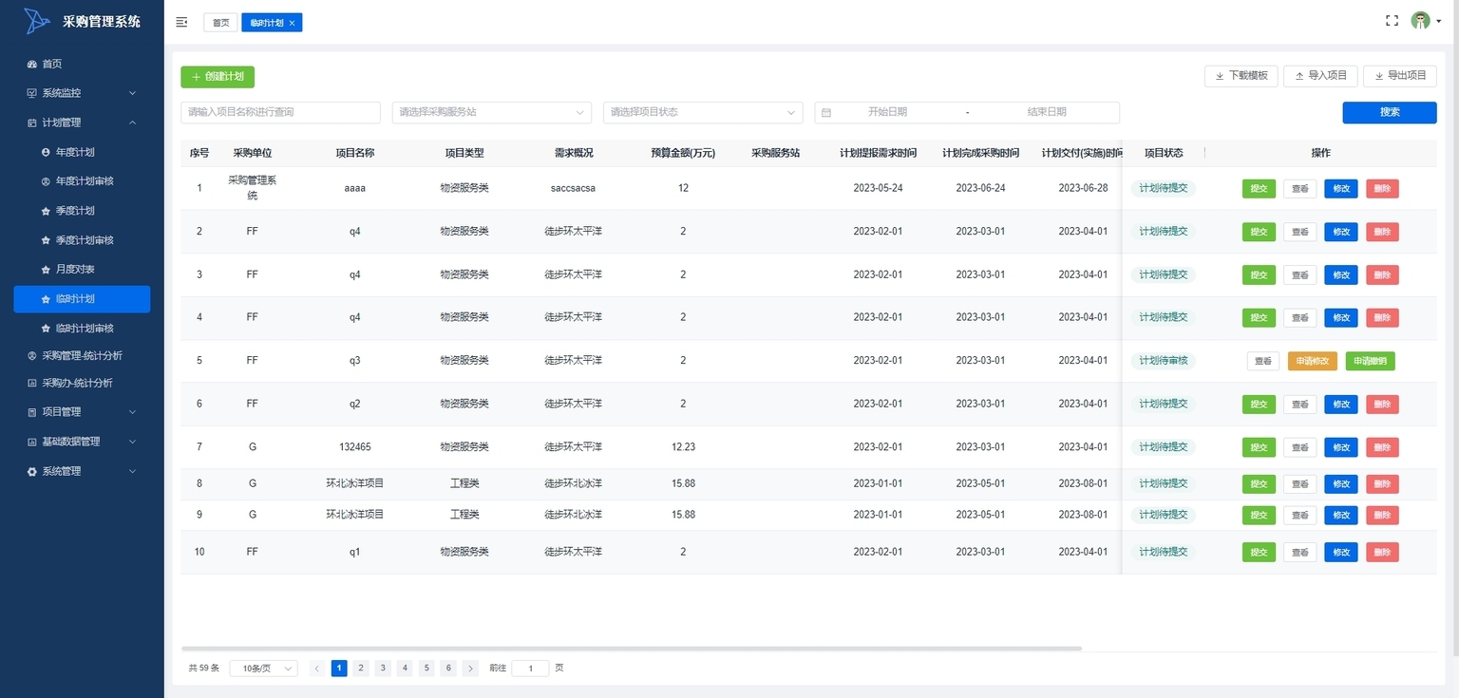This screenshot has width=1459, height=698.
Task: Select 临时计划 in the sidebar menu
Action: point(82,299)
